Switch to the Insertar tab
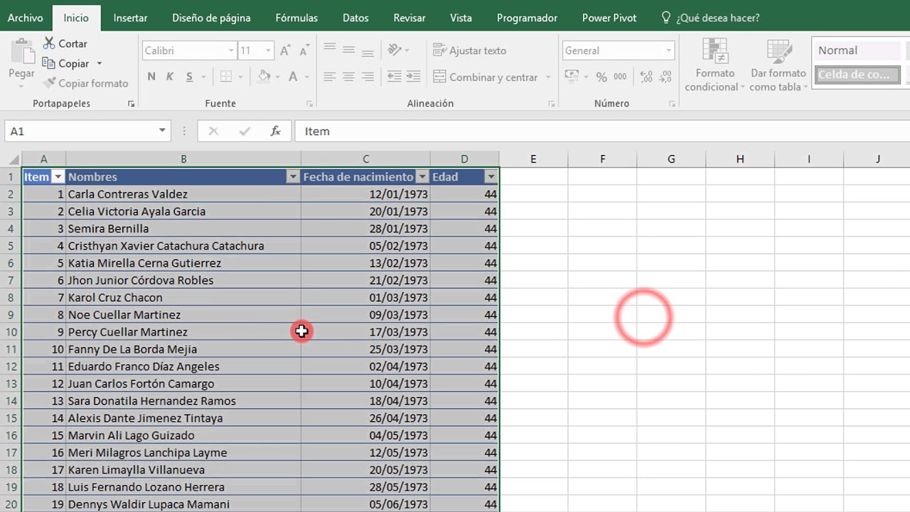The image size is (910, 512). tap(131, 18)
